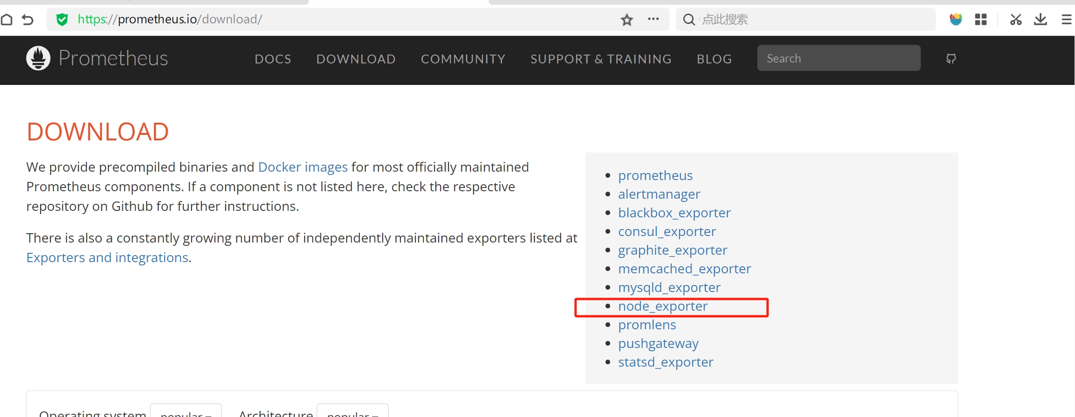Viewport: 1075px width, 417px height.
Task: Jump to node_exporter link
Action: click(x=663, y=306)
